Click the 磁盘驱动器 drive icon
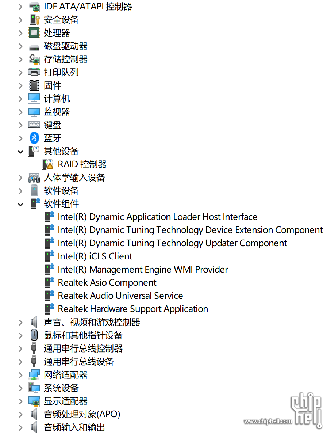This screenshot has height=434, width=327. point(34,47)
